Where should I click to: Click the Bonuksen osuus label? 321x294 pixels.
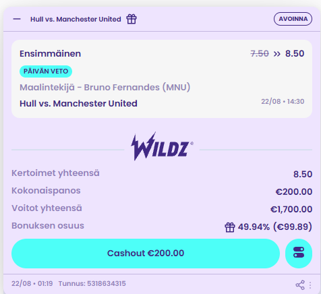(48, 226)
